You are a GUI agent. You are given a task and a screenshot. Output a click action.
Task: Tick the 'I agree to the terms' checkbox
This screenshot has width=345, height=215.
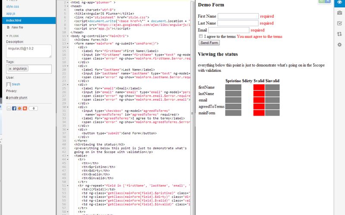(201, 37)
